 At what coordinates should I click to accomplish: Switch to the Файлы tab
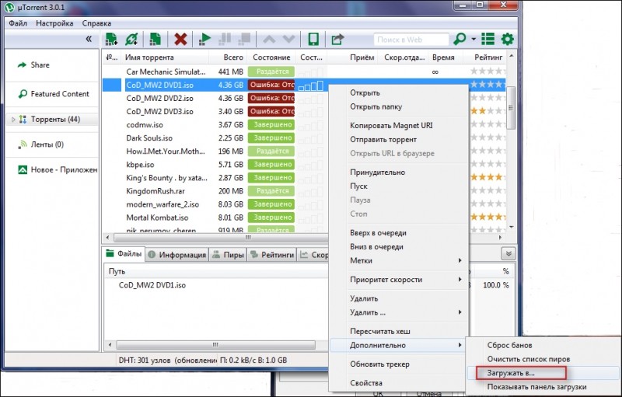pyautogui.click(x=124, y=254)
